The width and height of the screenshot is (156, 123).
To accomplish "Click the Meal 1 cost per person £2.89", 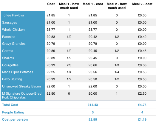I will click(93, 119).
